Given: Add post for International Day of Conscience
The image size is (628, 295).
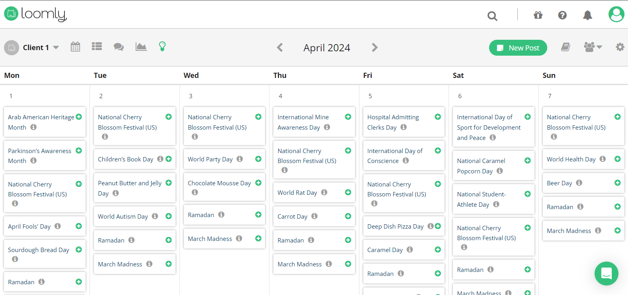Looking at the screenshot, I should (438, 151).
